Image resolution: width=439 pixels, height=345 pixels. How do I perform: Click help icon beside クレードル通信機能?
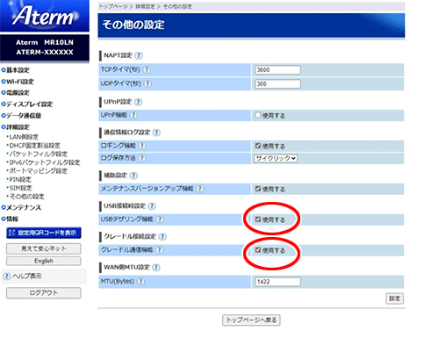coord(160,250)
